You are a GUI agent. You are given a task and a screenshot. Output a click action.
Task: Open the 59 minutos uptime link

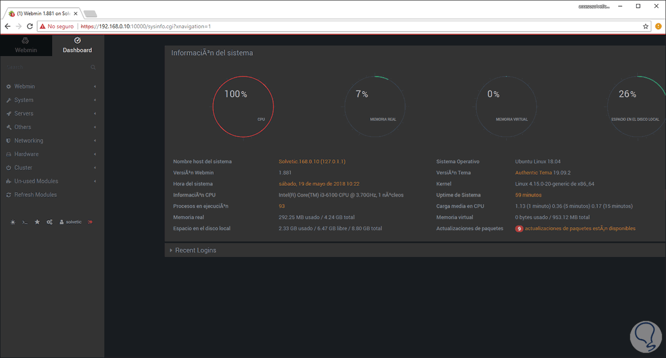click(x=528, y=195)
